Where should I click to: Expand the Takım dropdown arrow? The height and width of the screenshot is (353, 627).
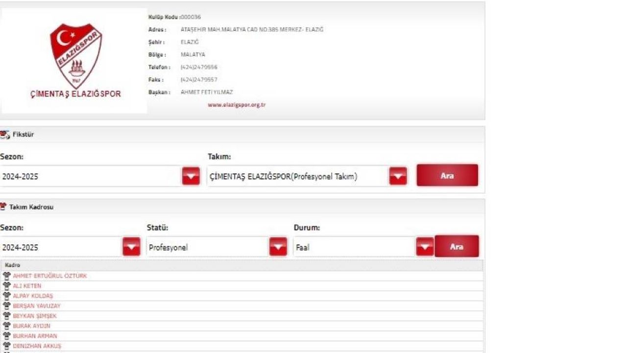pyautogui.click(x=398, y=176)
